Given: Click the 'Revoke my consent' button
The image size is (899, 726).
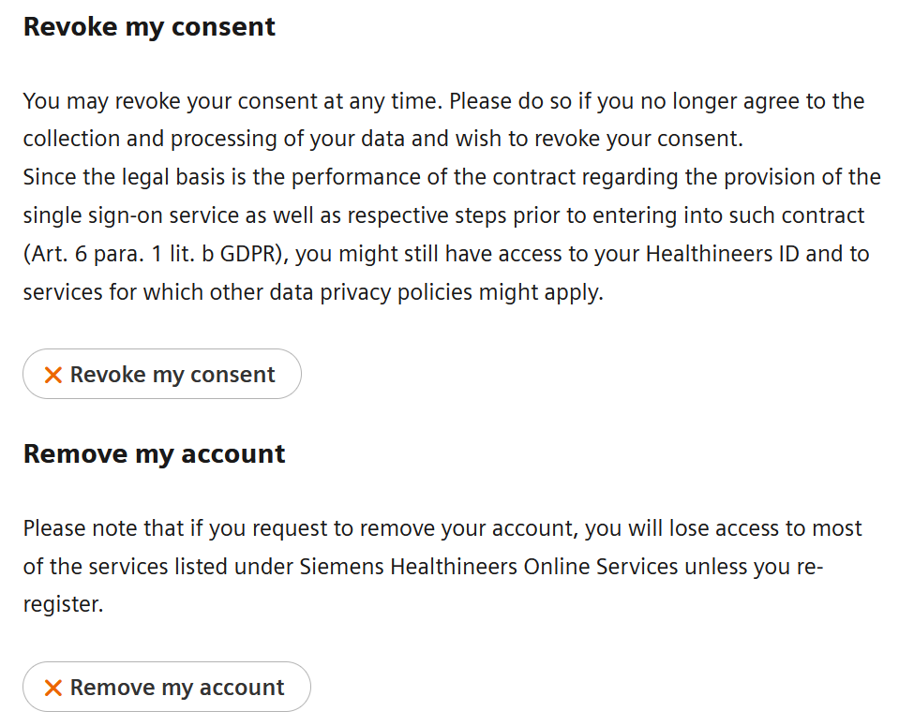Looking at the screenshot, I should tap(161, 374).
